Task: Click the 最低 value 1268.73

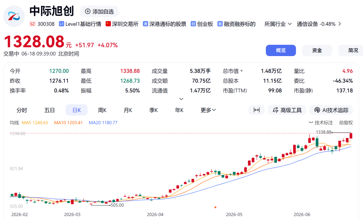Action: [x=130, y=81]
